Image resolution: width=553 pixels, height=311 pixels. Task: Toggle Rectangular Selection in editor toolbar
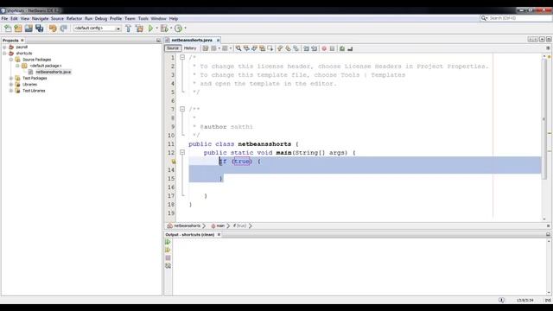pos(270,48)
